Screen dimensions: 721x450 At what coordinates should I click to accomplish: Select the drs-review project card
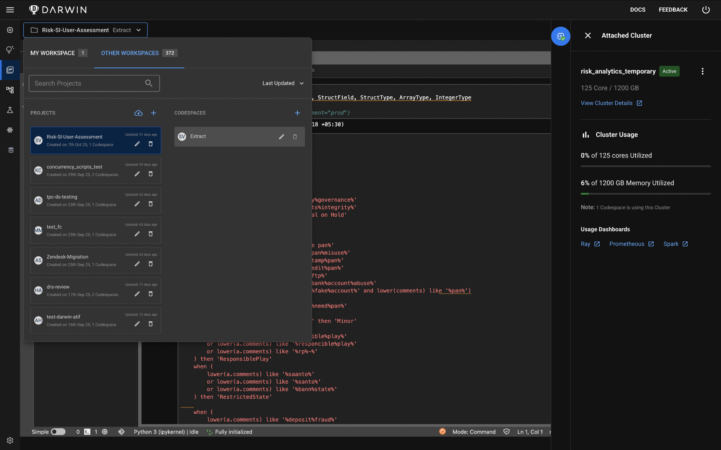click(95, 291)
